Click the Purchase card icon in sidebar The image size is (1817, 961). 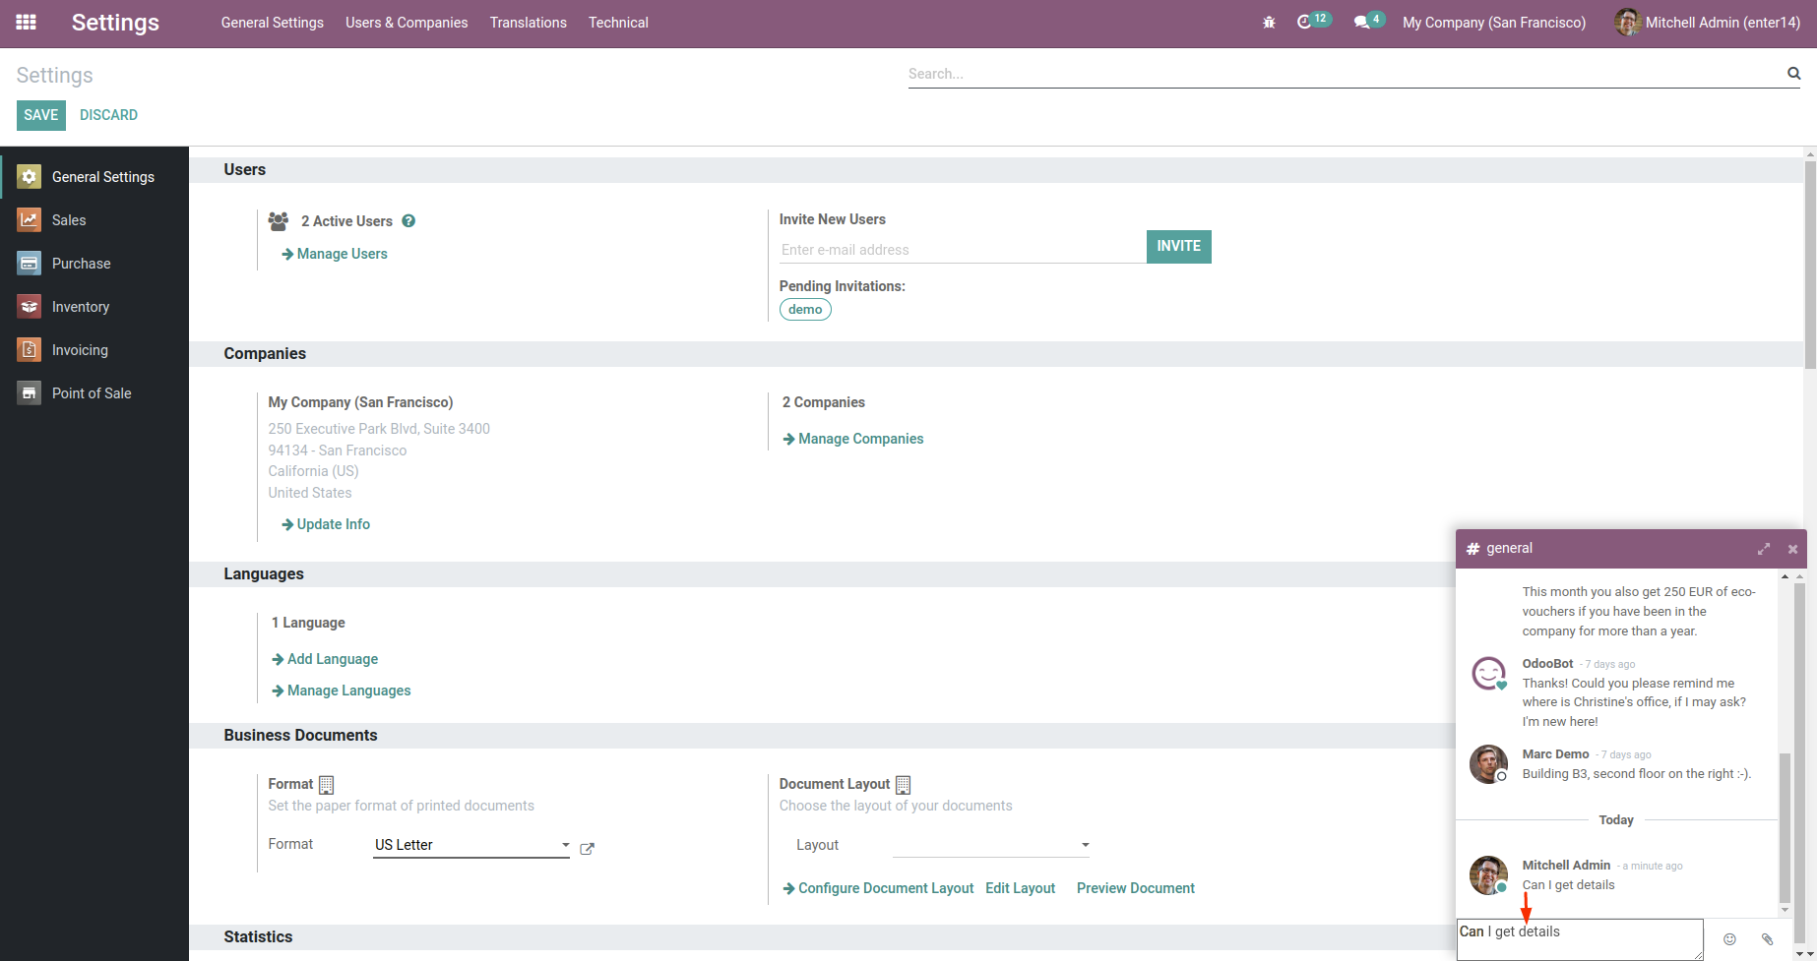29,264
